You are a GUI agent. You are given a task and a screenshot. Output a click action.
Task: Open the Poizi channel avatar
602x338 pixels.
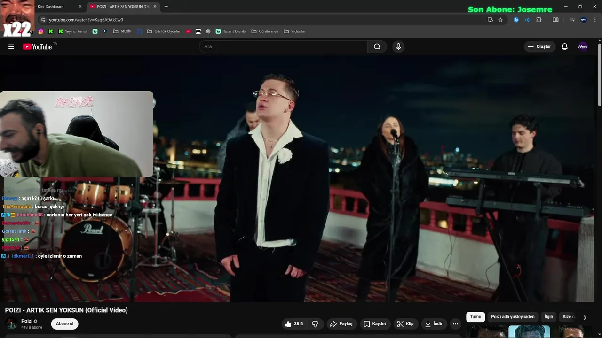pos(11,324)
